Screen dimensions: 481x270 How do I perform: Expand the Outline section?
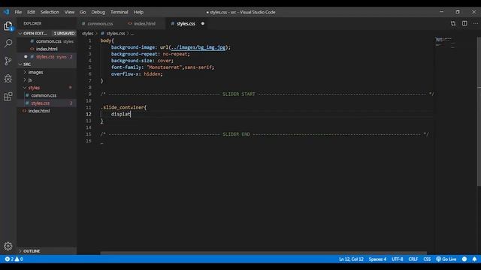[x=32, y=251]
